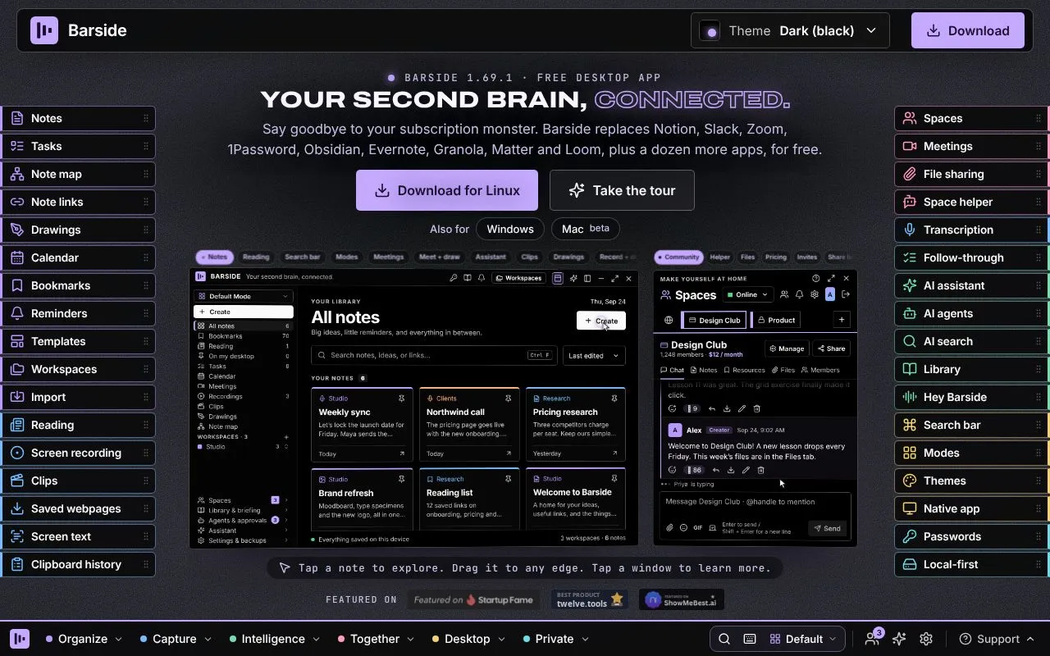Click the bell icon in Spaces header
This screenshot has height=656, width=1050.
click(800, 294)
